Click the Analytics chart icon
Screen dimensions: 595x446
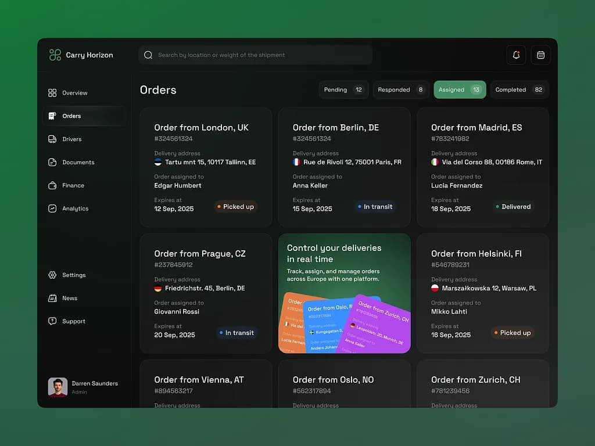click(52, 208)
